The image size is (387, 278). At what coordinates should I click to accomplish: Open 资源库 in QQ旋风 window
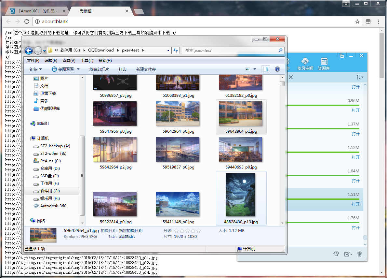pyautogui.click(x=324, y=64)
